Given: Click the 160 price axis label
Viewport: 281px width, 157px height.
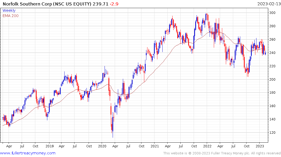Looking at the screenshot, I should click(x=272, y=106).
